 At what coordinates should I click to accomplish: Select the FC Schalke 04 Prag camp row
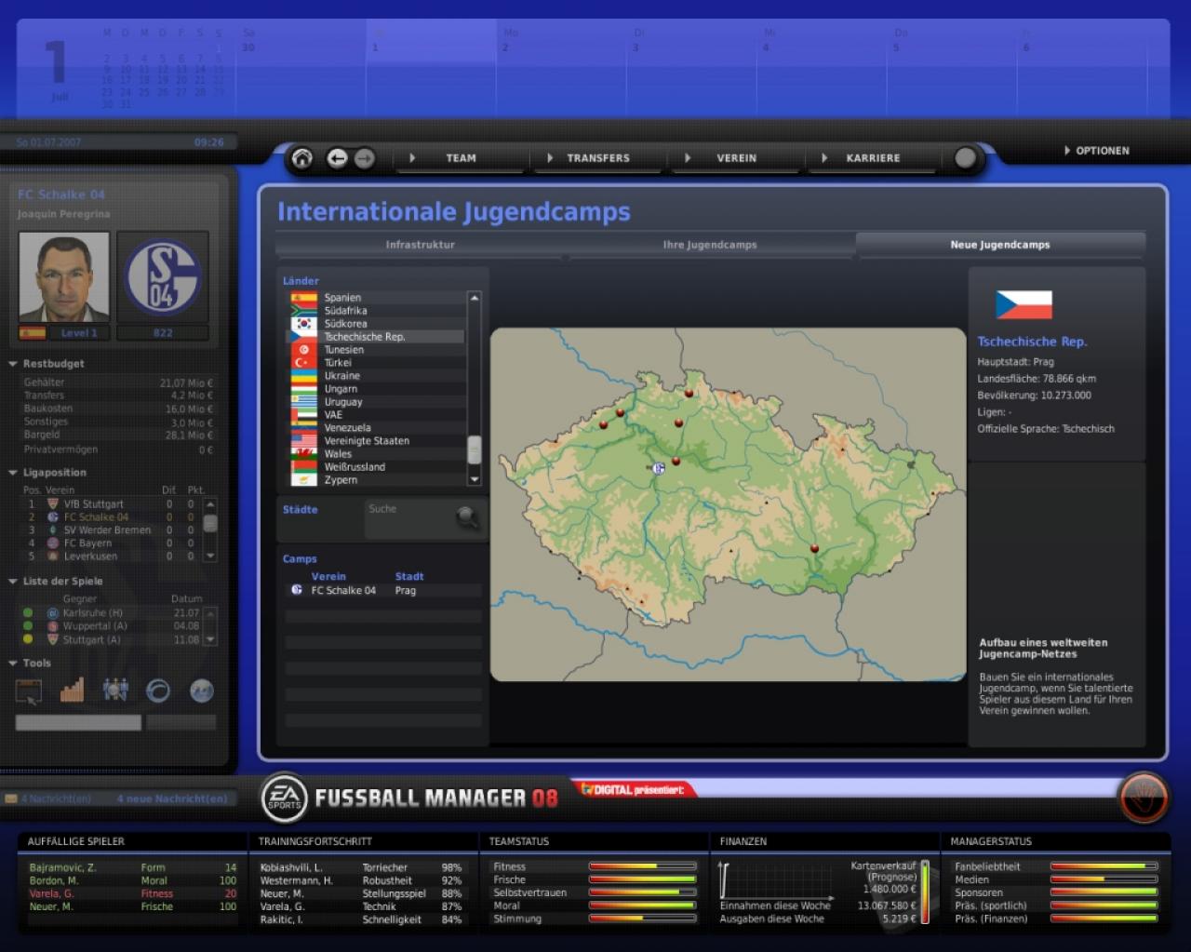pos(383,590)
